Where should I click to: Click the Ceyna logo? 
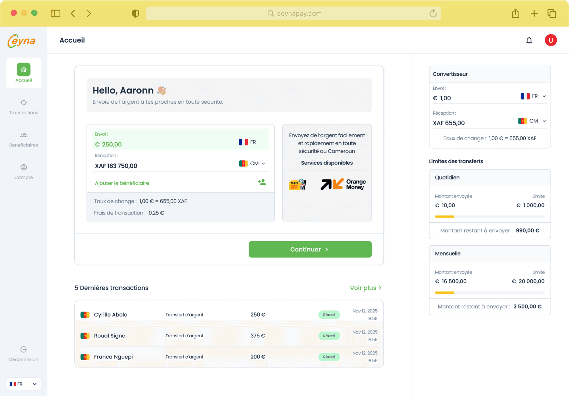point(21,41)
